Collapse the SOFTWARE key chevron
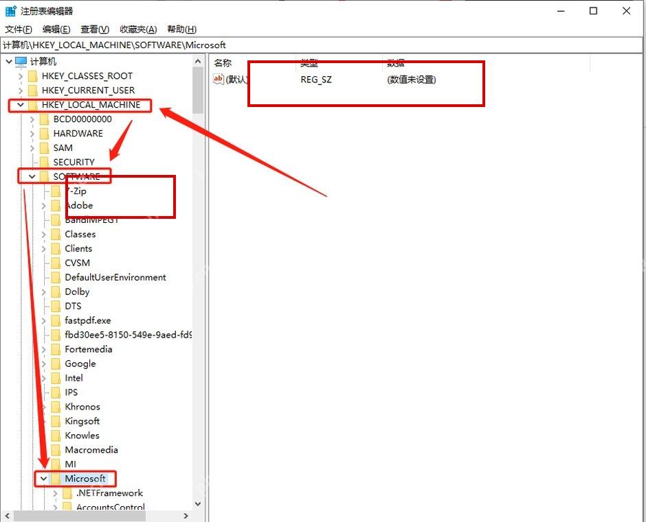The image size is (646, 522). [32, 176]
